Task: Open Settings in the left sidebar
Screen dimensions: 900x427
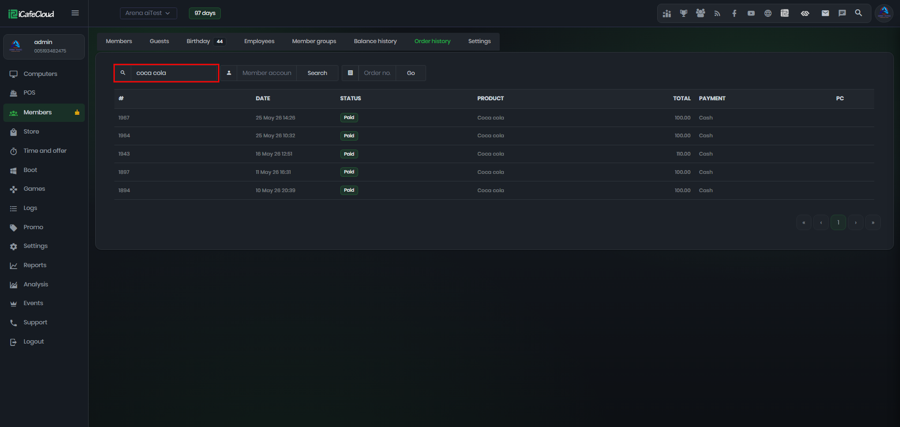Action: click(x=44, y=246)
